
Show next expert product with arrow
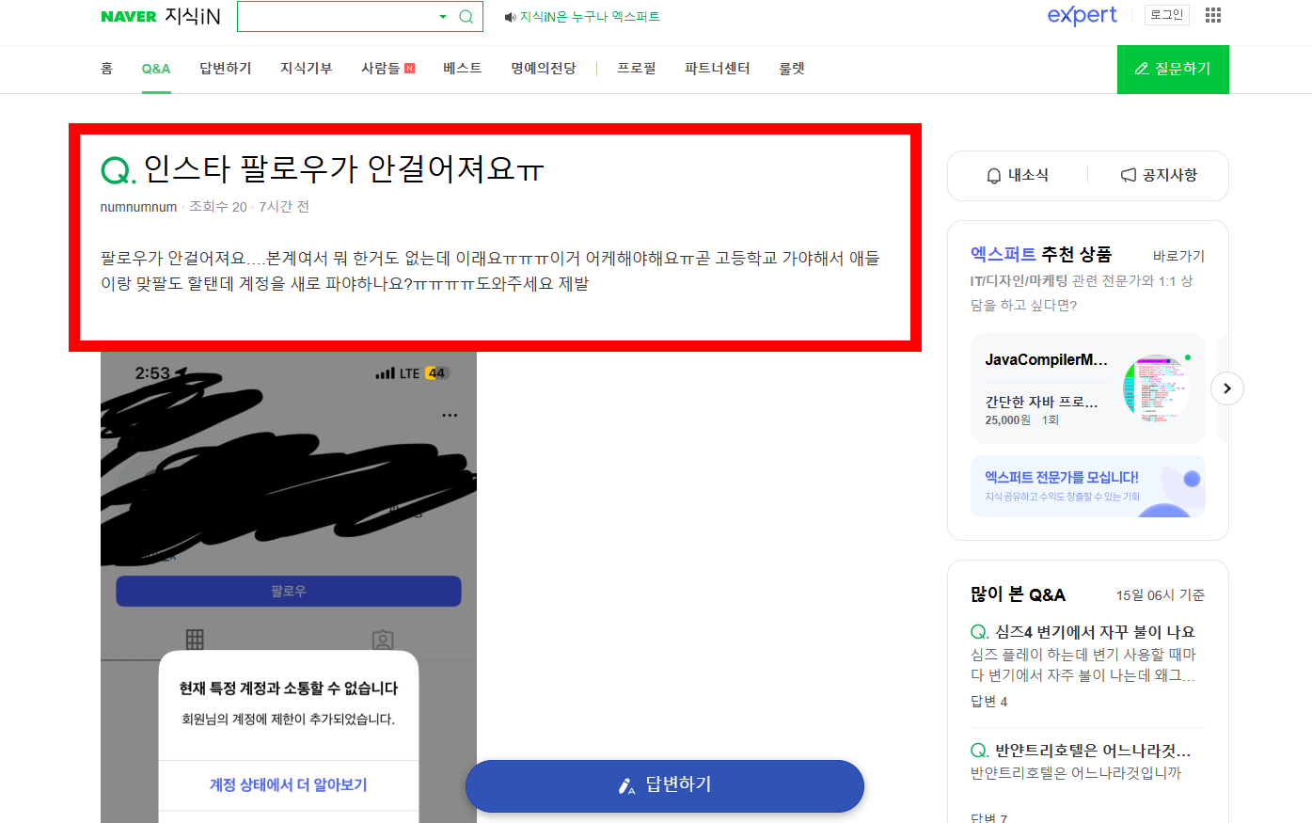pos(1227,388)
